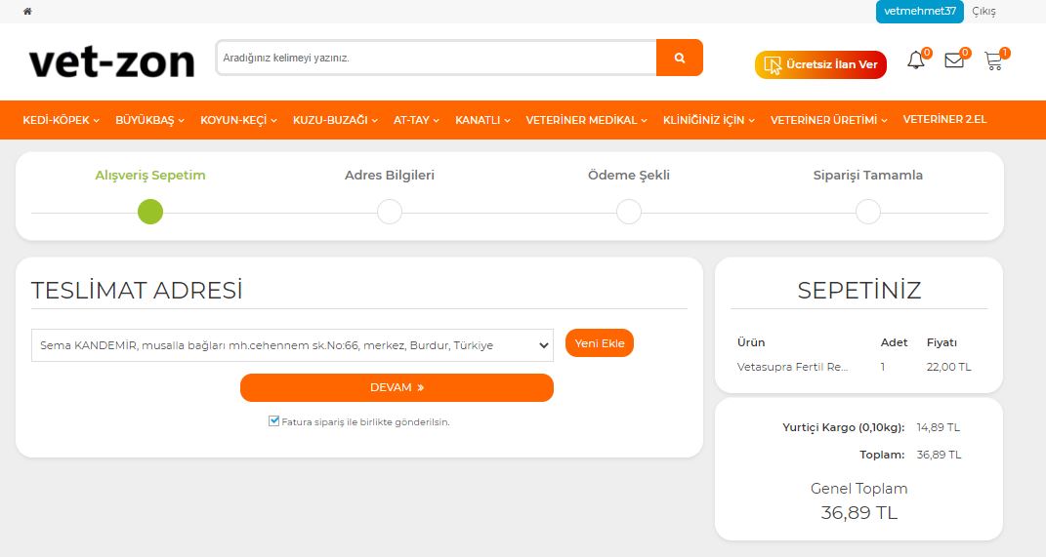Toggle 'Fatura sipariş ile birlikte gönderilsin' checkbox
Screen dimensions: 1046x557
tap(274, 421)
